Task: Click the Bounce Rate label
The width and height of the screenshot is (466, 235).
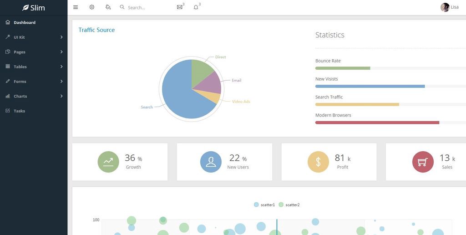Action: pyautogui.click(x=328, y=61)
